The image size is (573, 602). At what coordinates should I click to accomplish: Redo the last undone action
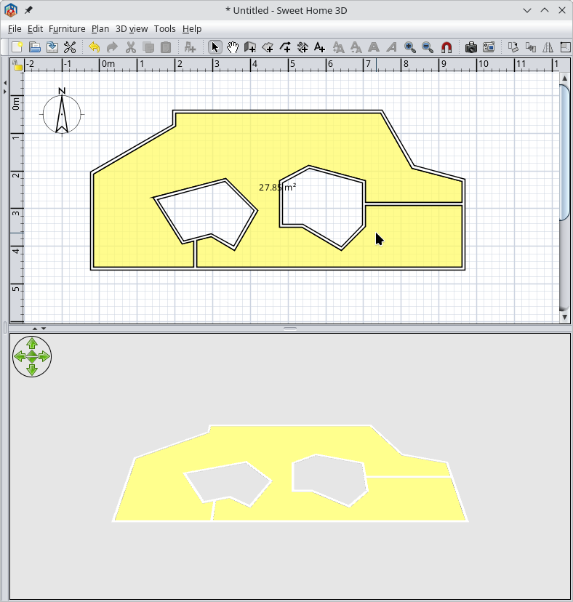click(112, 47)
